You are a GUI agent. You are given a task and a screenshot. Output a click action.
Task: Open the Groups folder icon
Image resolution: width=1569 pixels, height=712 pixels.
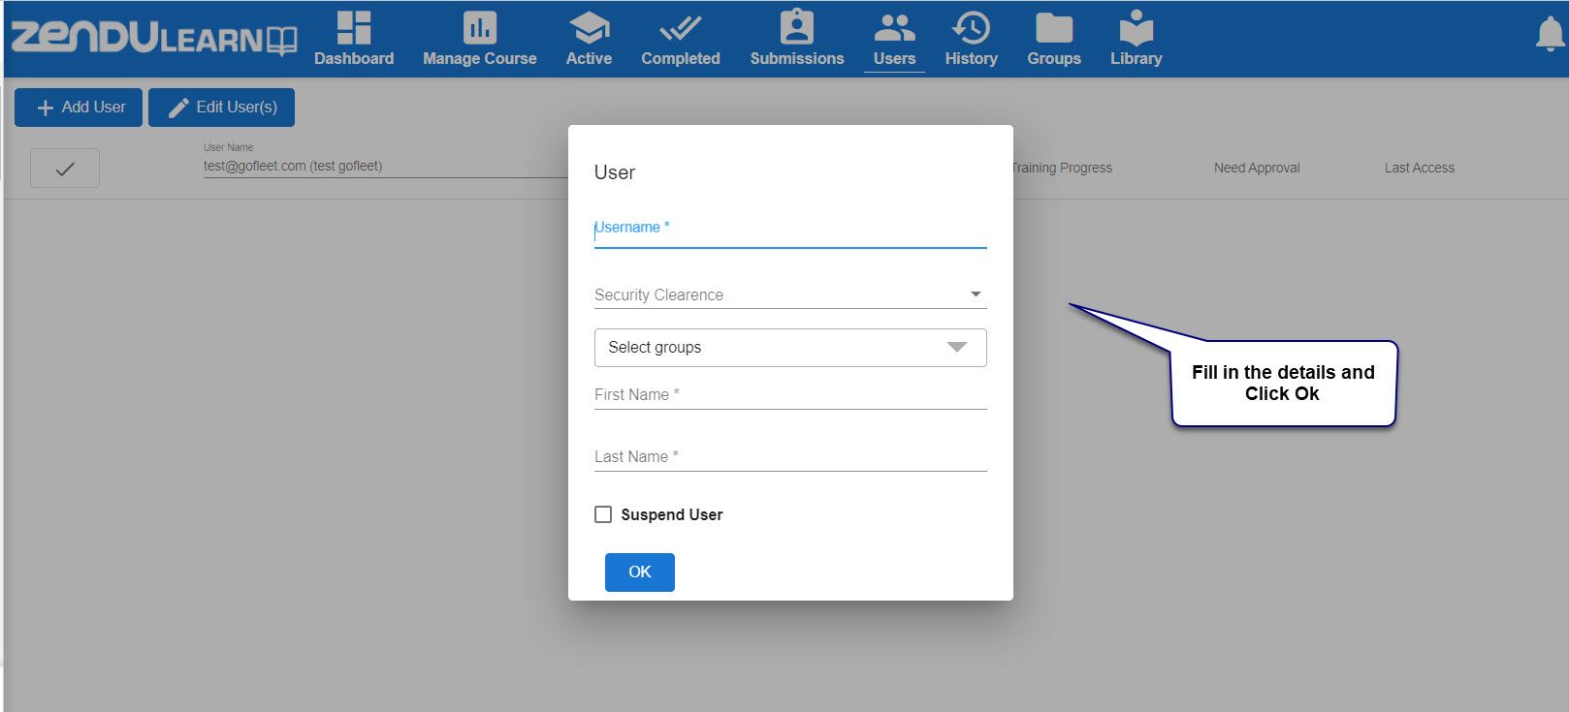pos(1054,28)
